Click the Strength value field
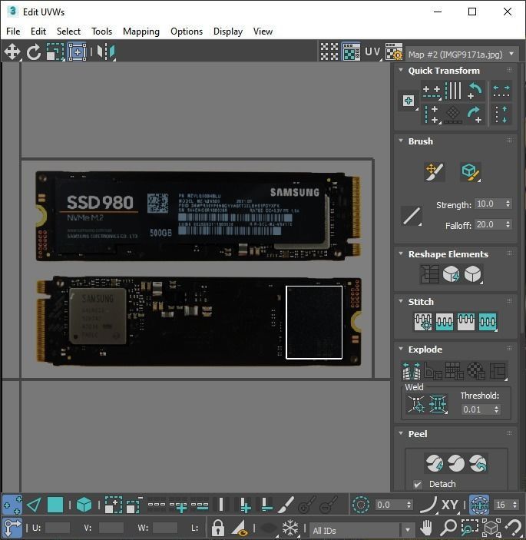 [x=489, y=204]
